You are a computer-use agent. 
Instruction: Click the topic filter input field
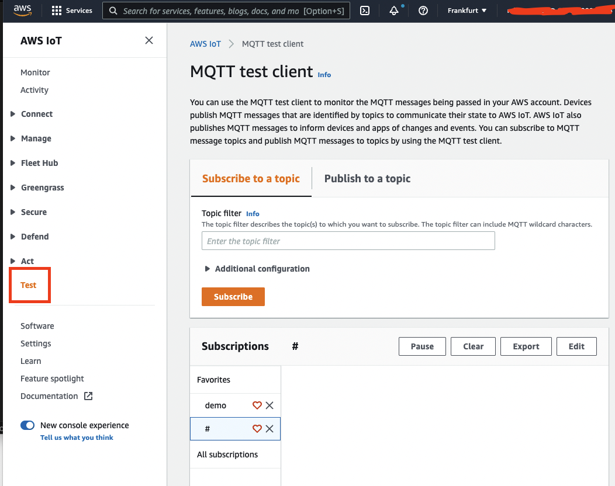tap(348, 241)
